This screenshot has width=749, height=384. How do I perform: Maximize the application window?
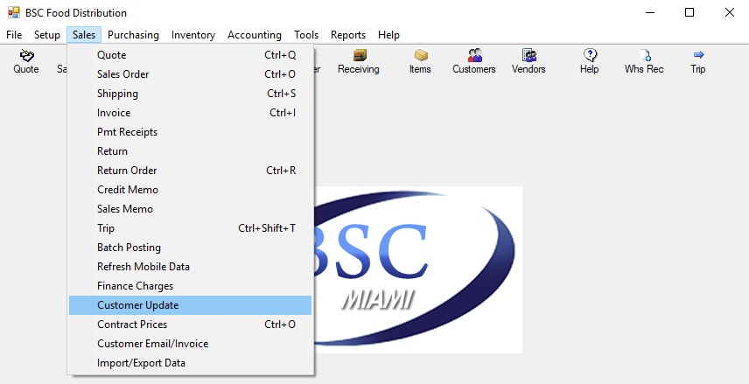689,12
